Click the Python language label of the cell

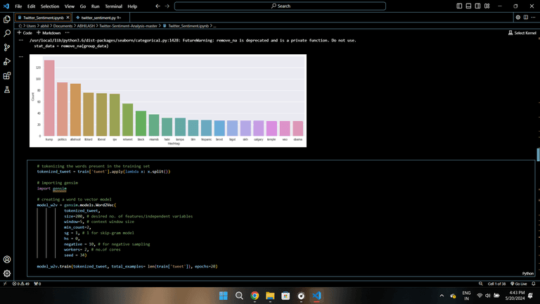527,273
